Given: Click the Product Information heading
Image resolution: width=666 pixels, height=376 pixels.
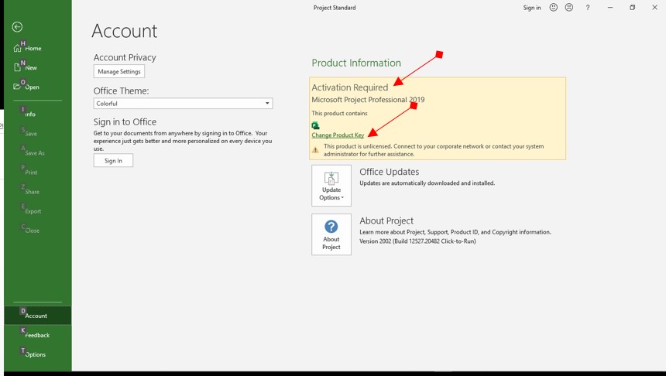Looking at the screenshot, I should (x=356, y=63).
